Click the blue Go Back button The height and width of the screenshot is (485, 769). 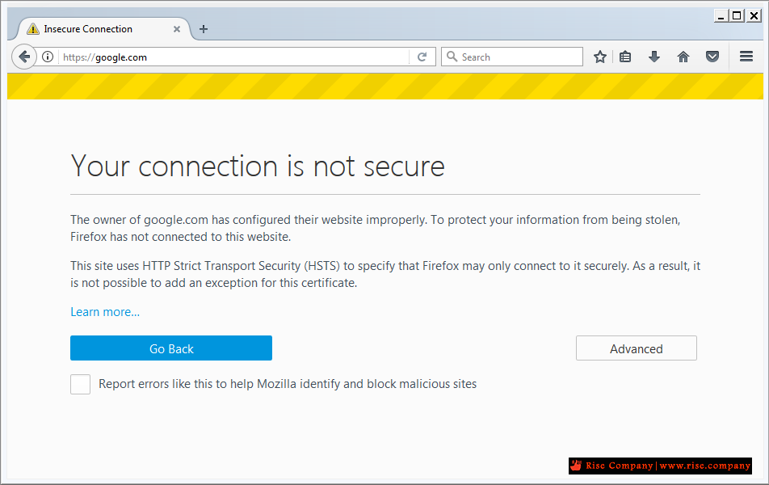[x=171, y=348]
